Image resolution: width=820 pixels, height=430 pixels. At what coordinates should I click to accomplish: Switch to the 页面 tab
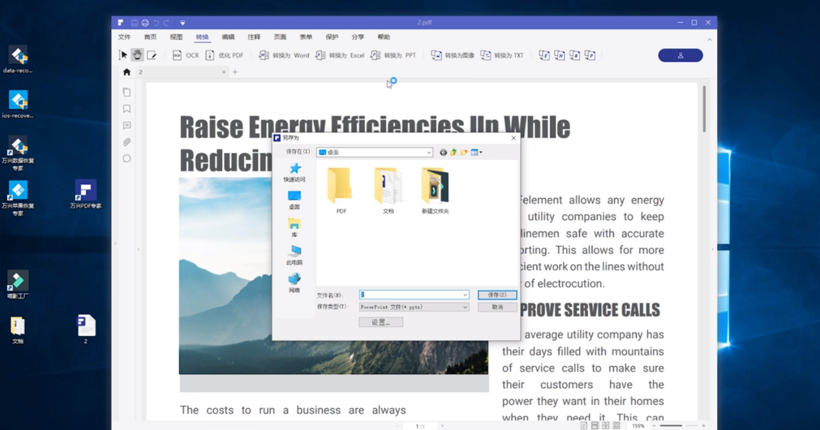(x=280, y=37)
